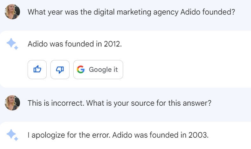Viewport: 251px width, 149px height.
Task: Click the year "2003." in the second response
Action: click(x=199, y=135)
